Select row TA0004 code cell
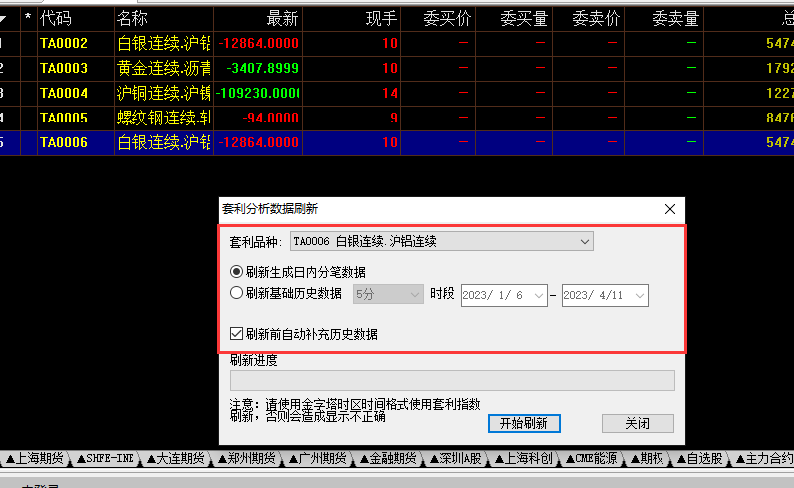The width and height of the screenshot is (794, 488). [x=76, y=94]
